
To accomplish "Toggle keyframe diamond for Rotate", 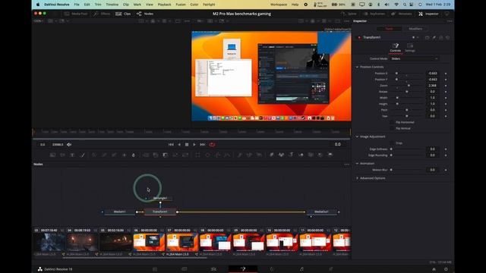I will (446, 92).
